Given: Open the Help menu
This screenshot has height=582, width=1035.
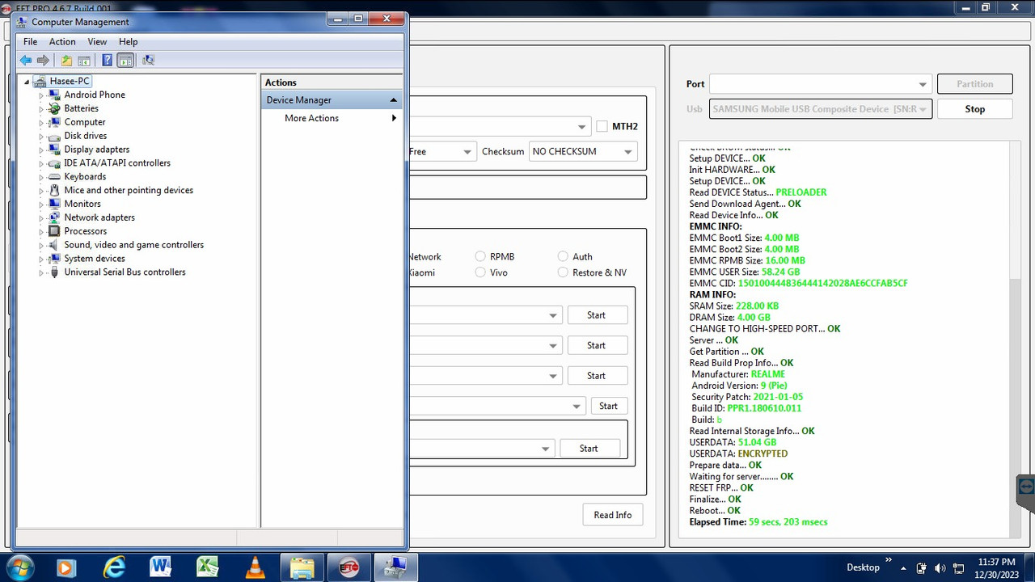Looking at the screenshot, I should 129,42.
